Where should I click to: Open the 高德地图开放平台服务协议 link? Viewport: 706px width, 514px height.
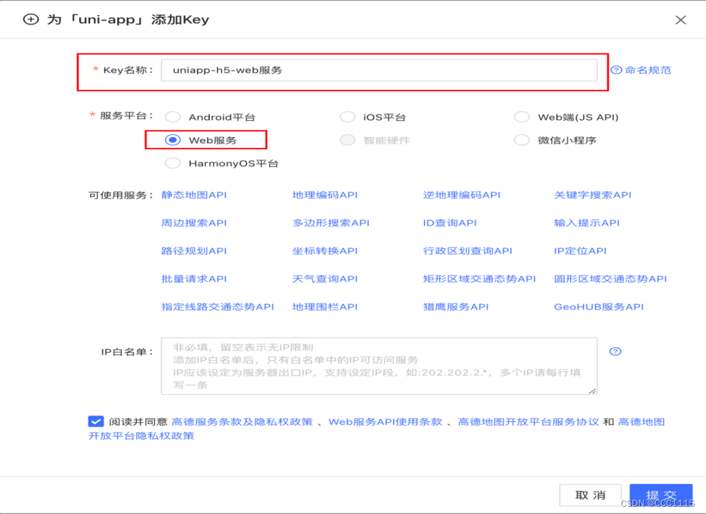tap(528, 422)
